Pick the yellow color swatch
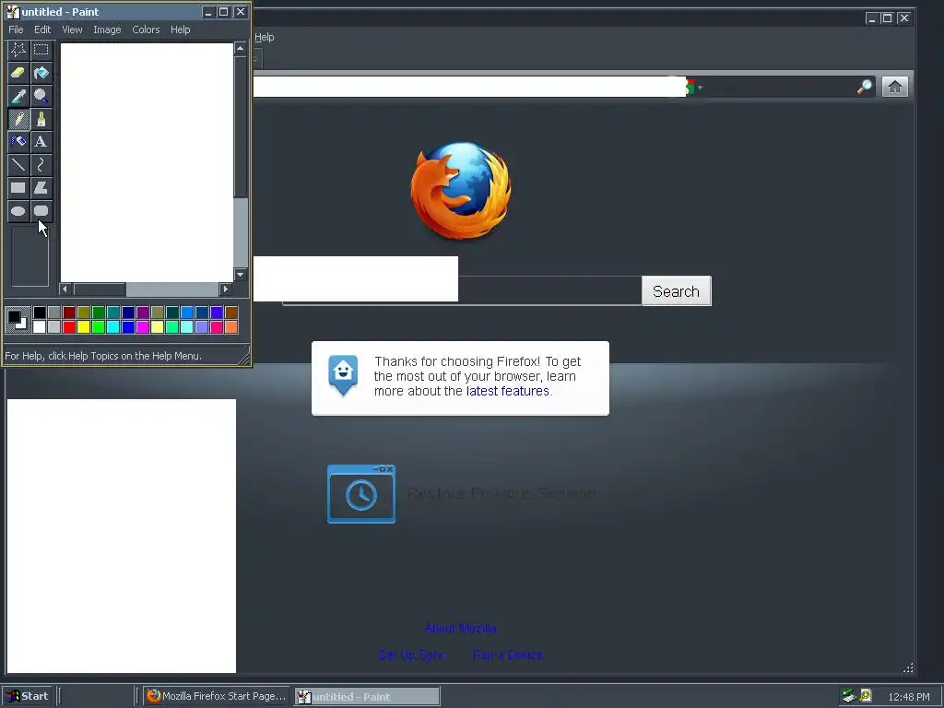Image resolution: width=944 pixels, height=708 pixels. point(83,327)
